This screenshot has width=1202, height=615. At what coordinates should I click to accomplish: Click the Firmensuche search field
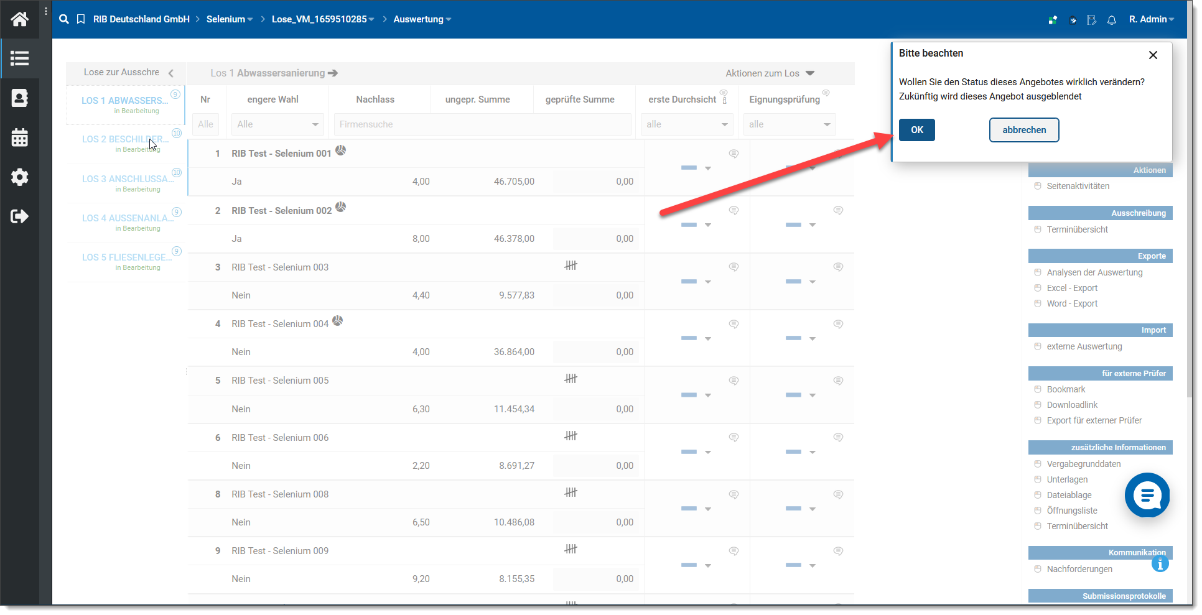click(x=482, y=124)
